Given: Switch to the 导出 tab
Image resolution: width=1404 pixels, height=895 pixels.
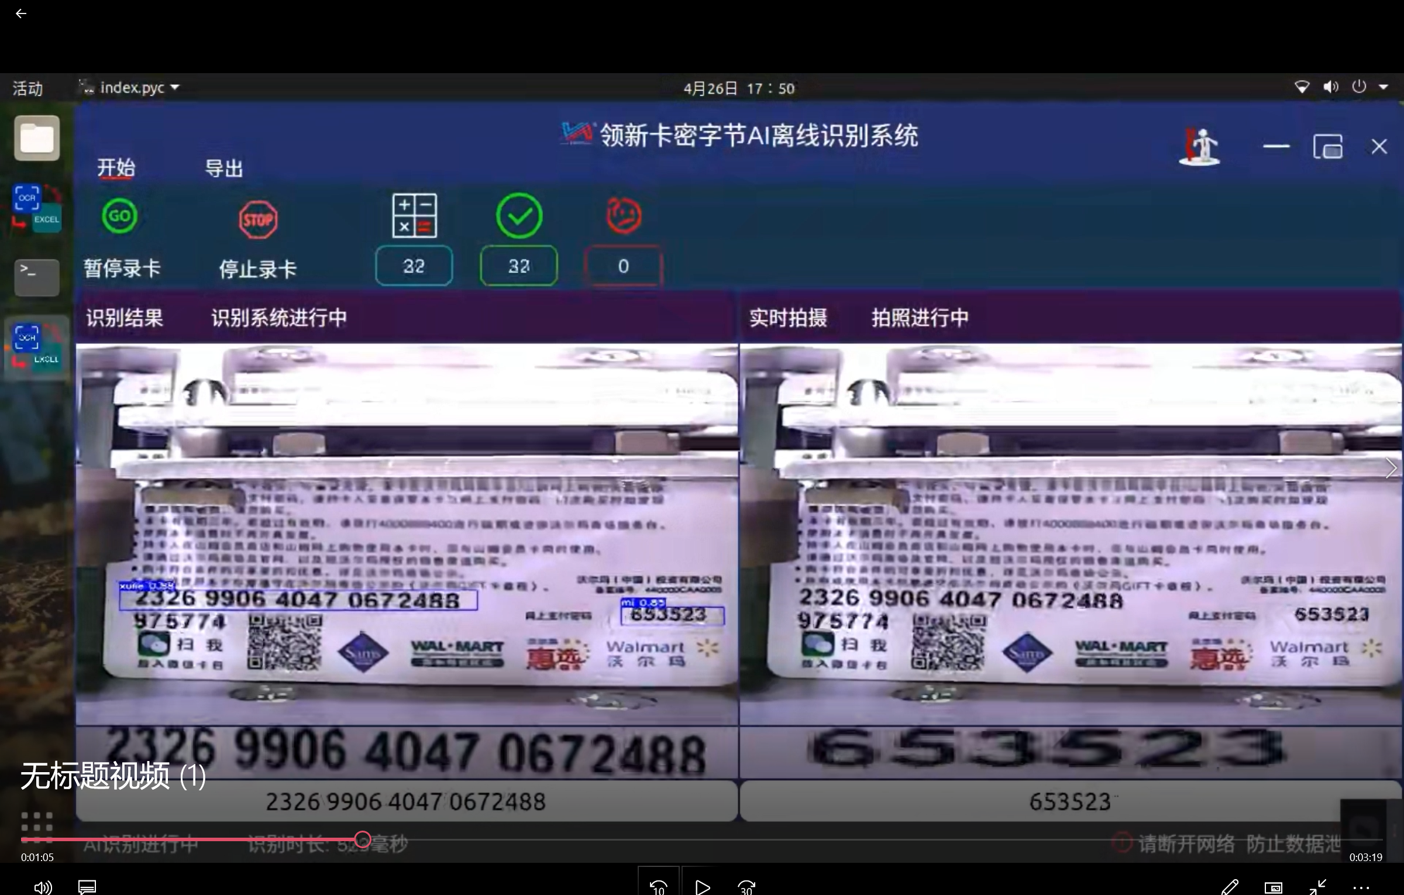Looking at the screenshot, I should [x=223, y=168].
